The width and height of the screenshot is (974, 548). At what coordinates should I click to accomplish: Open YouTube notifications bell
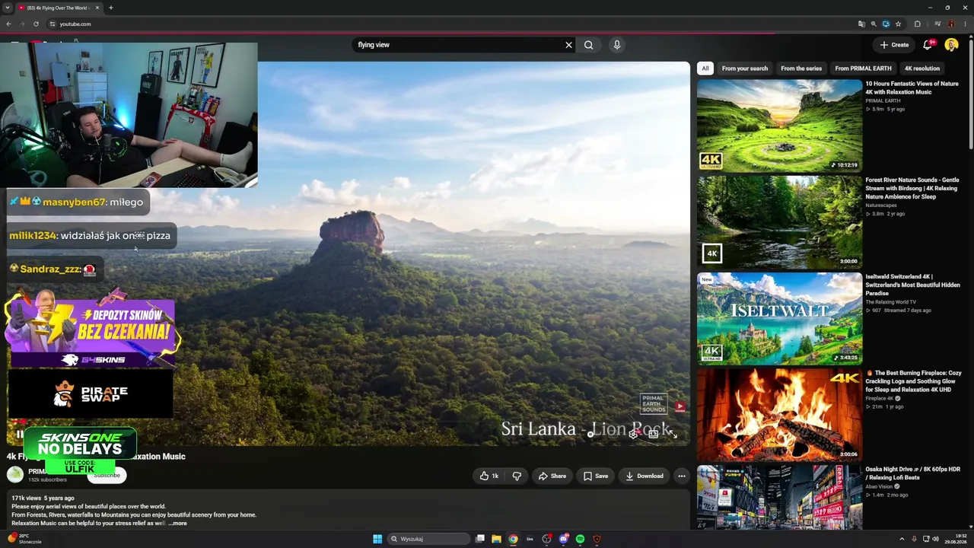(927, 45)
